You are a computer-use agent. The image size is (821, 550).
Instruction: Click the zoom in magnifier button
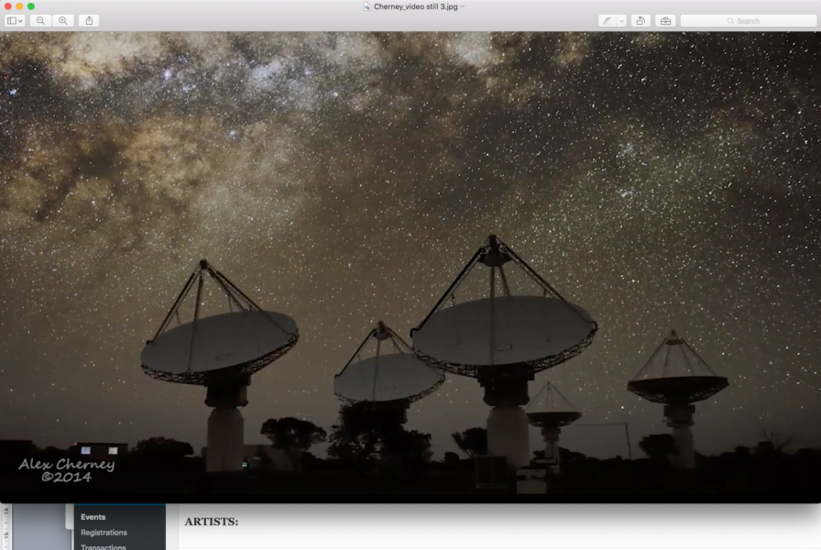pos(63,20)
